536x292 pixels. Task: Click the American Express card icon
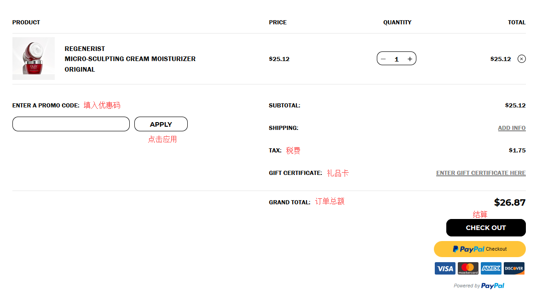pos(491,269)
